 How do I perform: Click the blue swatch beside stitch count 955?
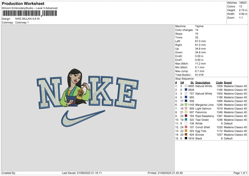point(186,97)
